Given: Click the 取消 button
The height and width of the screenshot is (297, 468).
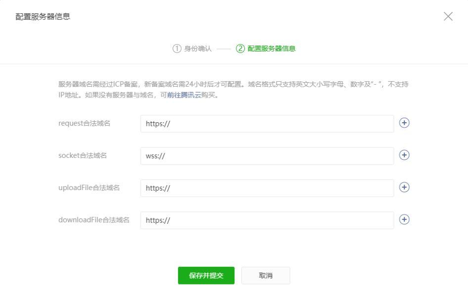Looking at the screenshot, I should (x=266, y=276).
